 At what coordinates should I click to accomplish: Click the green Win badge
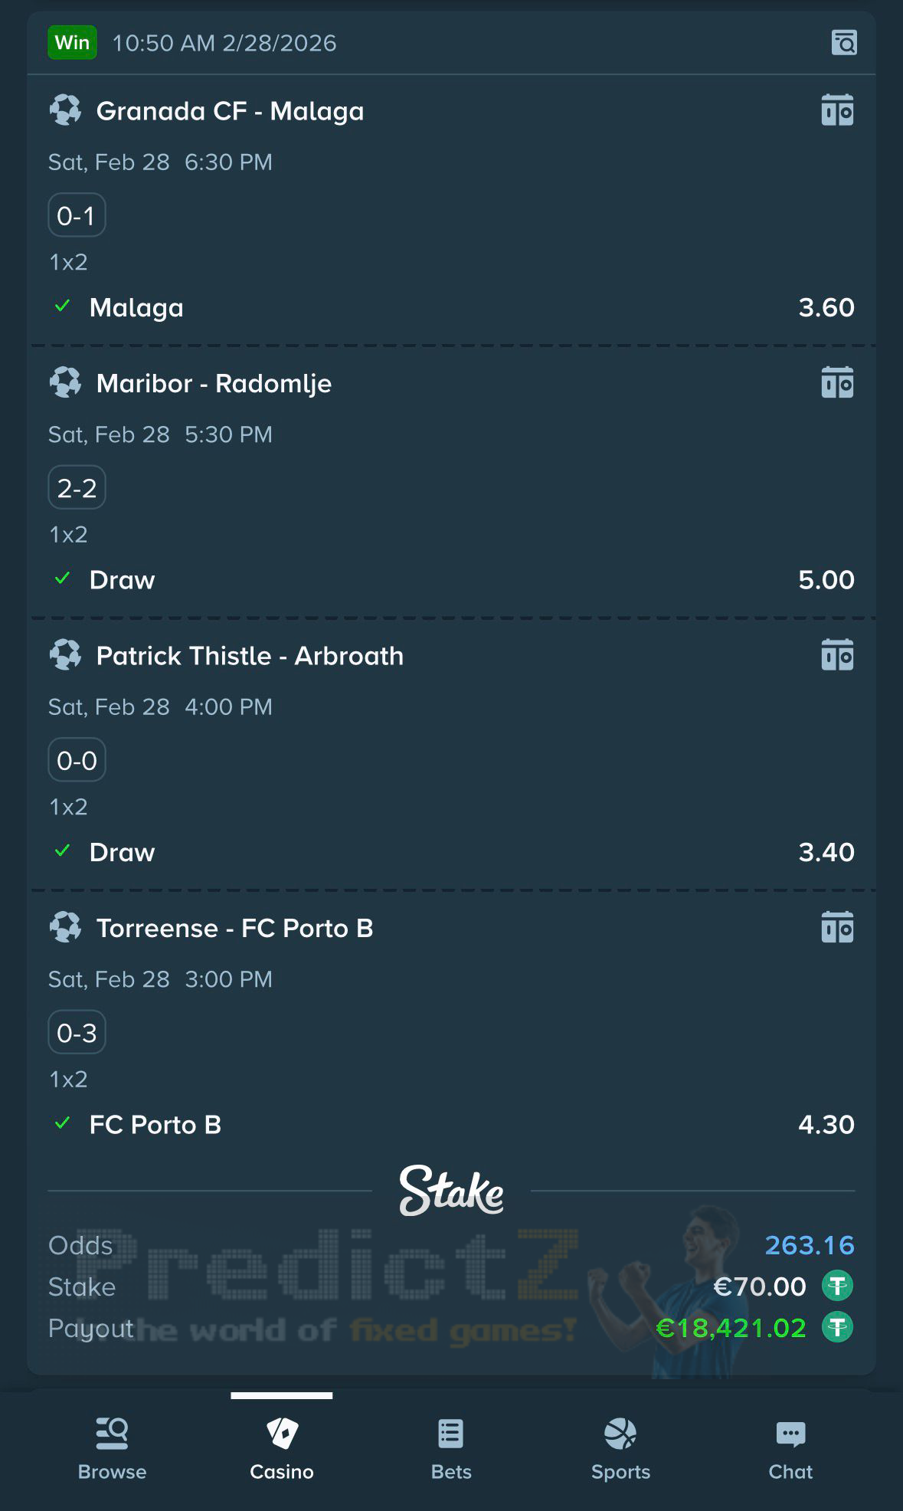point(73,44)
